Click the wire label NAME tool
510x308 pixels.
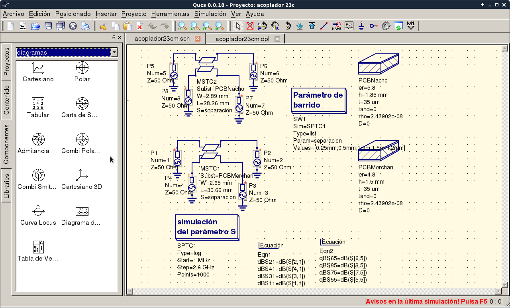pyautogui.click(x=336, y=26)
